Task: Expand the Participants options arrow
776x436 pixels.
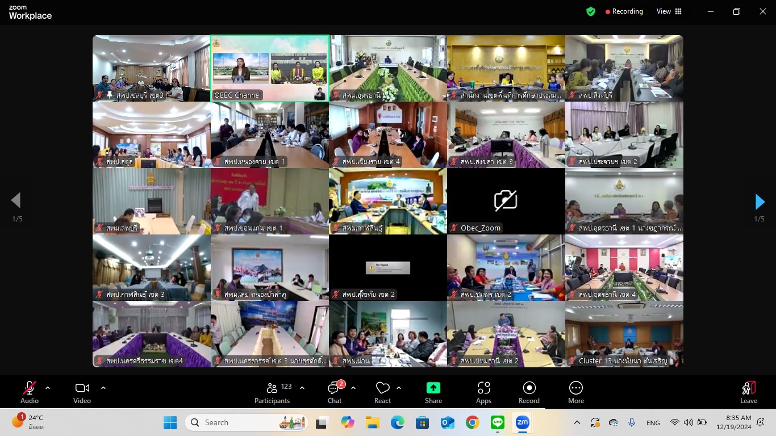Action: pos(302,388)
